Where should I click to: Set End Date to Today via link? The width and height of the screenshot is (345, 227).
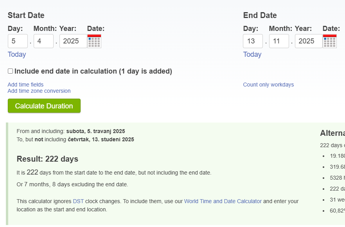coord(252,54)
